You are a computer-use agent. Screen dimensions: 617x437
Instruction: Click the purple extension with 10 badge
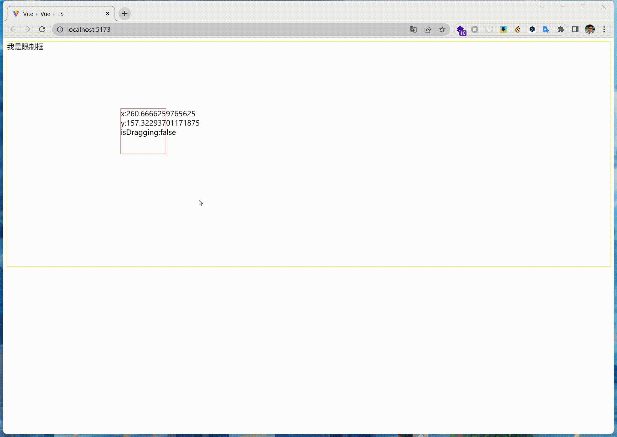(x=461, y=30)
